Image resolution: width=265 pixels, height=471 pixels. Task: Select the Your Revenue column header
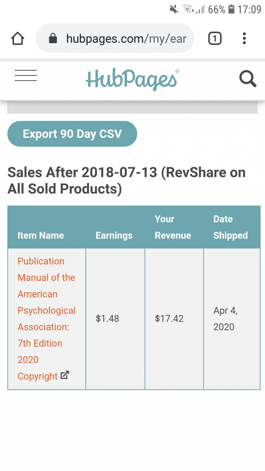coord(173,227)
